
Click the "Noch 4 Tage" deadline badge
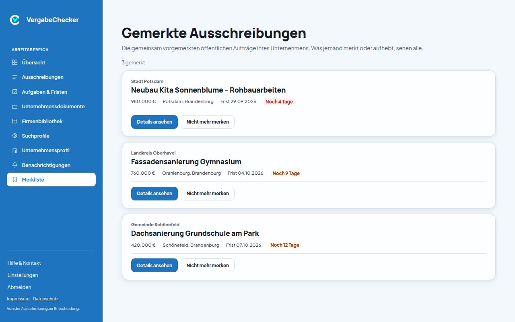point(279,102)
